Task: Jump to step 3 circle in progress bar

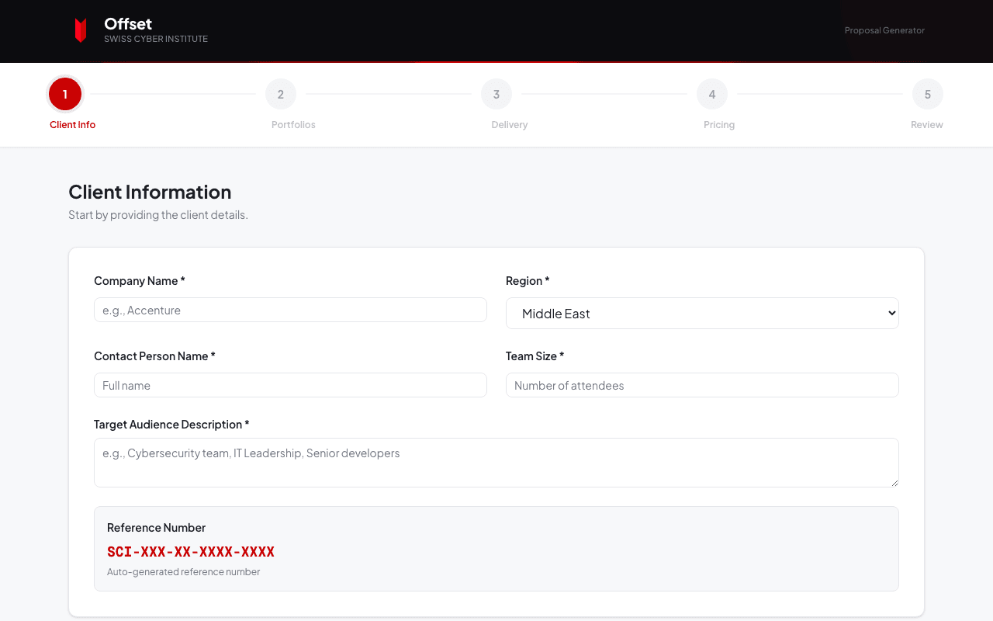Action: (x=496, y=94)
